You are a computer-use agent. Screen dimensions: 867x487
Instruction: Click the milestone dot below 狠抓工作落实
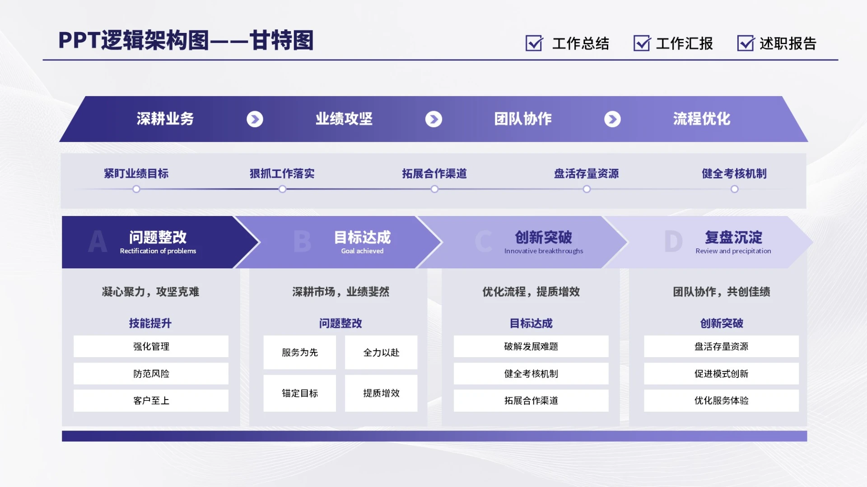click(x=282, y=189)
